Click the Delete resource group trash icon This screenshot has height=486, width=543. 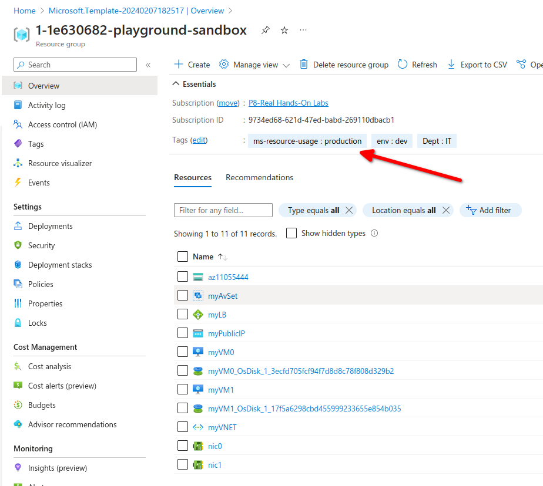tap(304, 65)
